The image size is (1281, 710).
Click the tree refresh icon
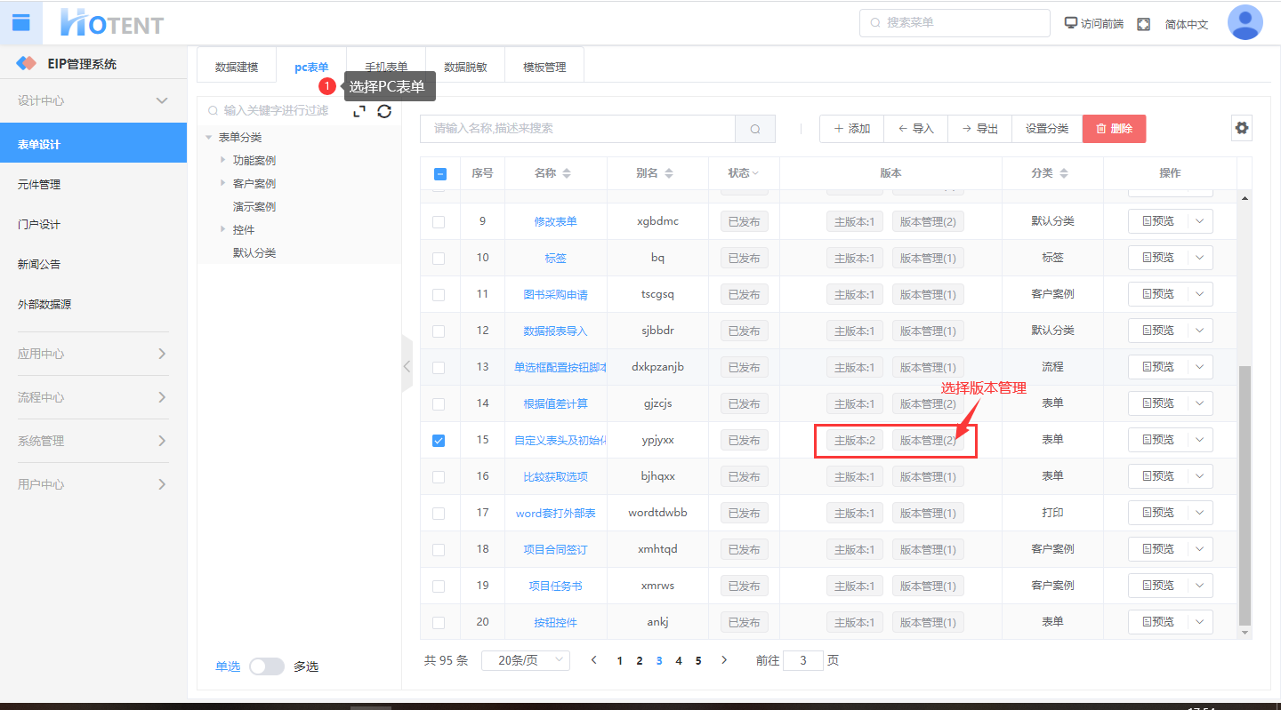[x=384, y=111]
